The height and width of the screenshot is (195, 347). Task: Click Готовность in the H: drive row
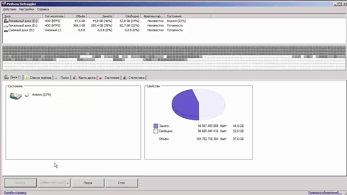click(175, 30)
